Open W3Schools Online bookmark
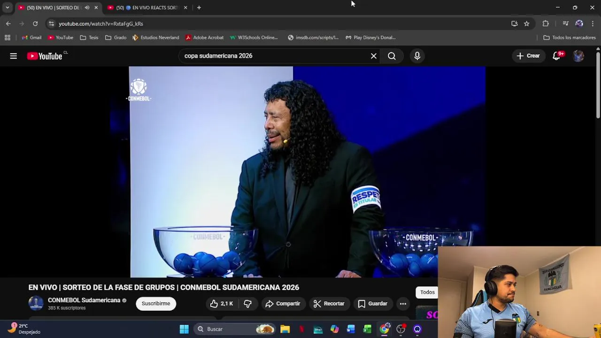 tap(254, 38)
